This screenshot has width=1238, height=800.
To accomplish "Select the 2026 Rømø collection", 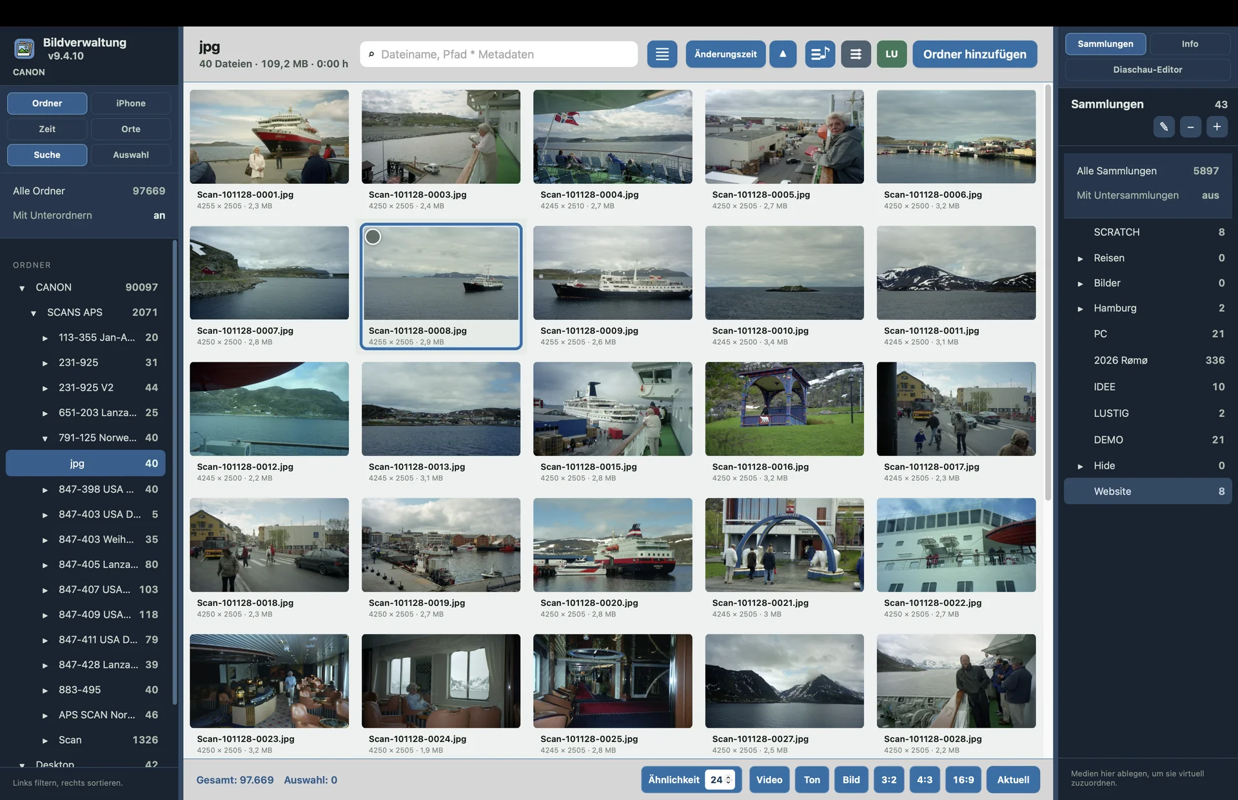I will pos(1148,360).
